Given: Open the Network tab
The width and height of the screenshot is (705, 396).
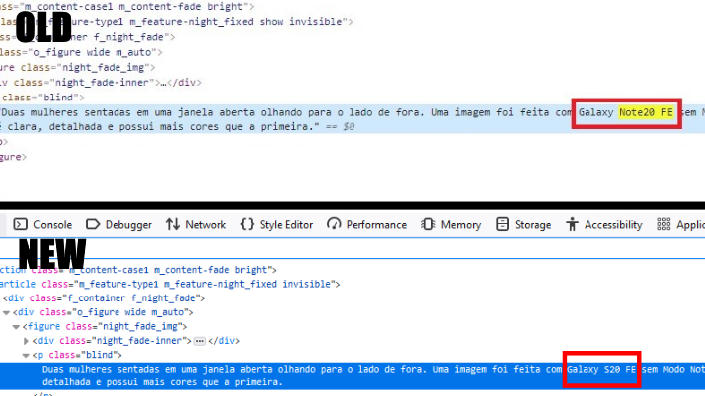Looking at the screenshot, I should 196,224.
